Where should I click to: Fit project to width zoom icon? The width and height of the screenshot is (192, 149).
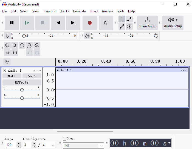[x=29, y=45]
